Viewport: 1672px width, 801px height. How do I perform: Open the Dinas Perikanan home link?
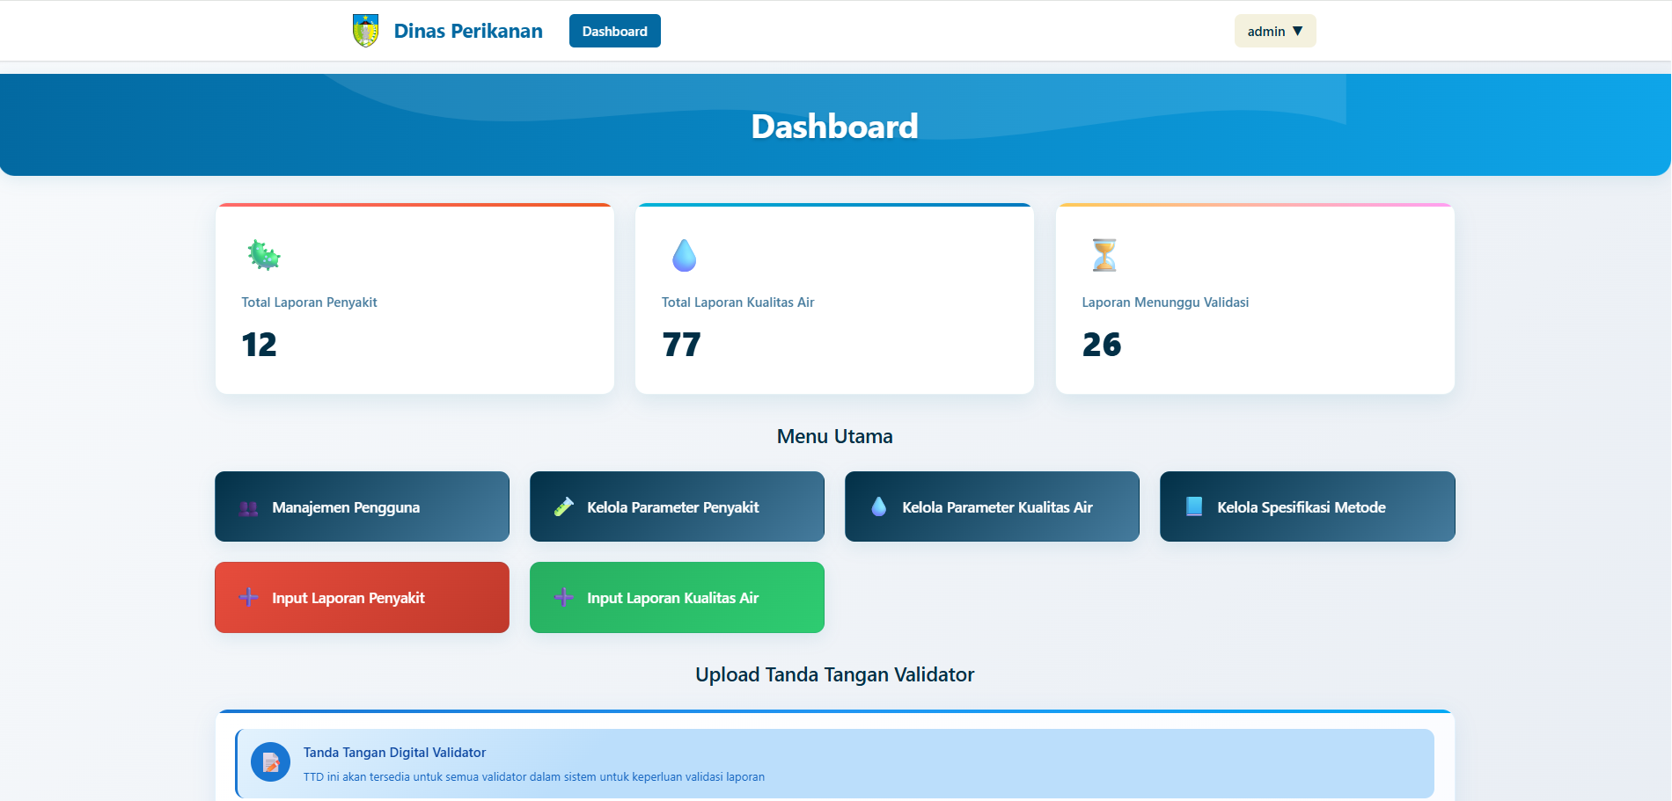(x=468, y=32)
